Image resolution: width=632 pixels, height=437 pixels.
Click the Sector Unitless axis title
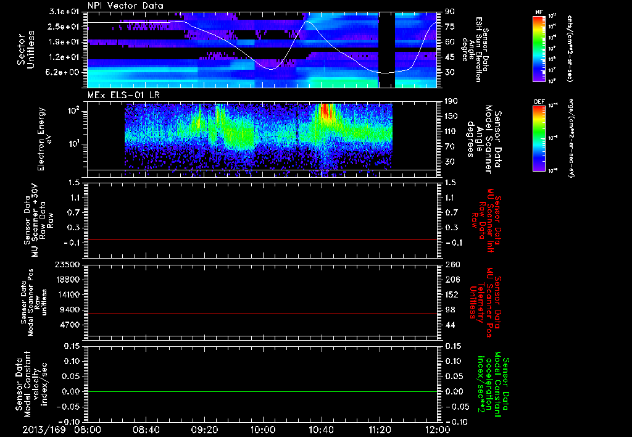[x=26, y=49]
